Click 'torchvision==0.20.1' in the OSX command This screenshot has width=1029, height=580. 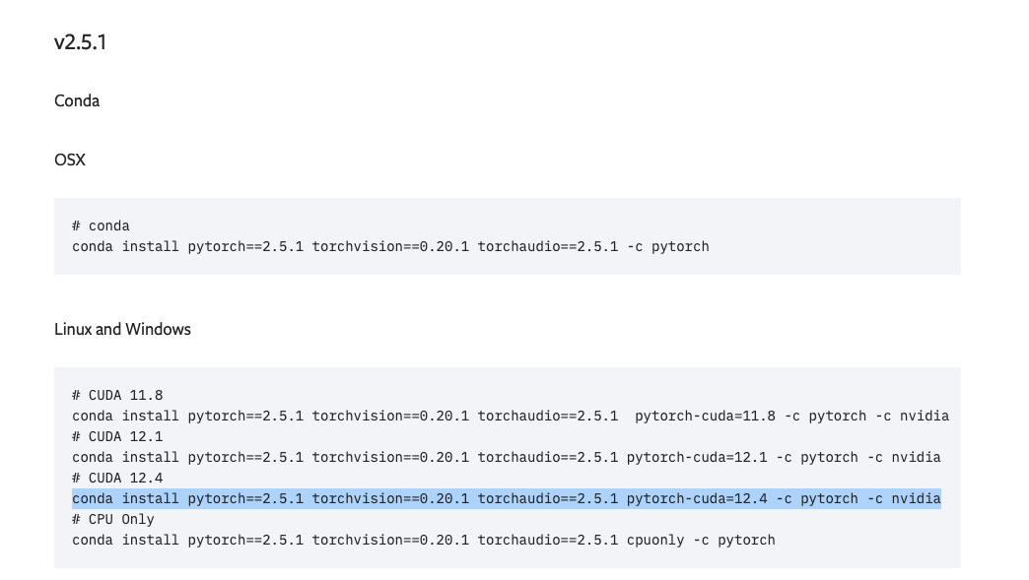coord(390,247)
